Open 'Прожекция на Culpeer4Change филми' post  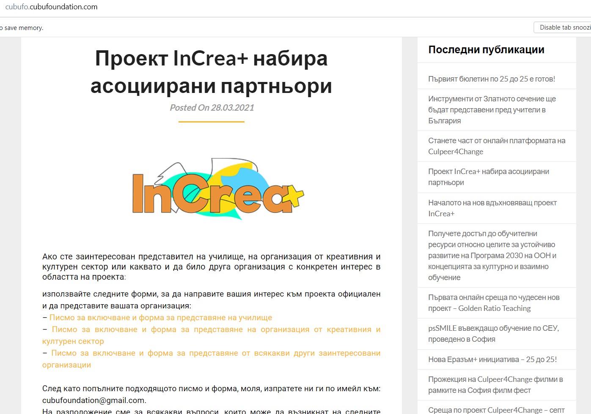(495, 385)
